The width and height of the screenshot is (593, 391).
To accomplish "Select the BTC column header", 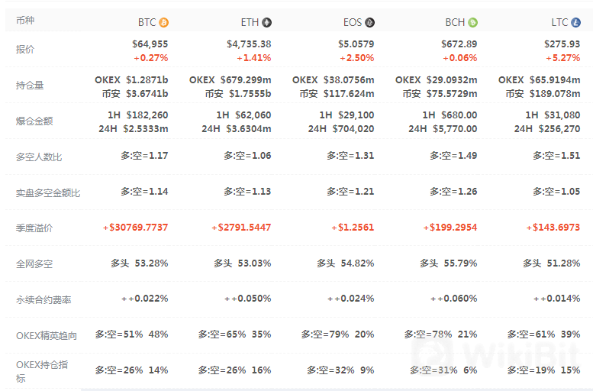I will [x=147, y=23].
